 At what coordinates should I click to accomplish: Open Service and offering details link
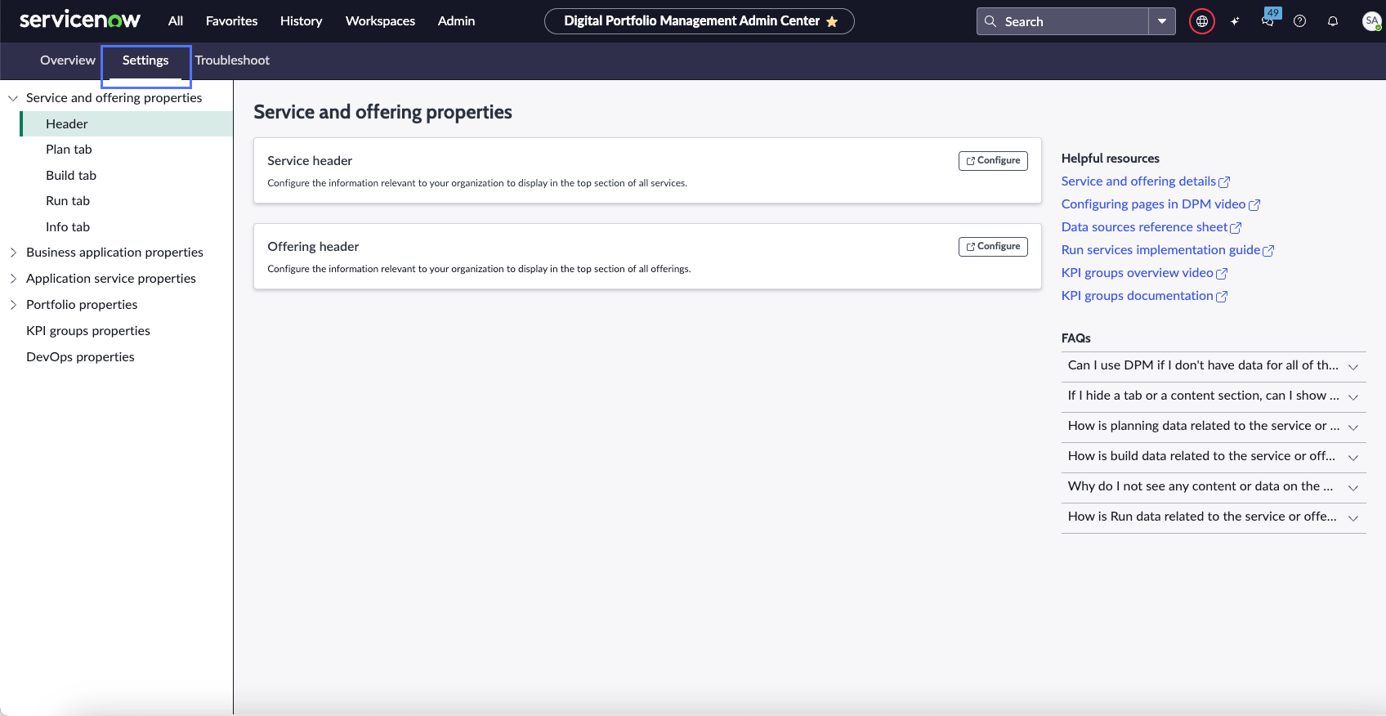(1145, 181)
